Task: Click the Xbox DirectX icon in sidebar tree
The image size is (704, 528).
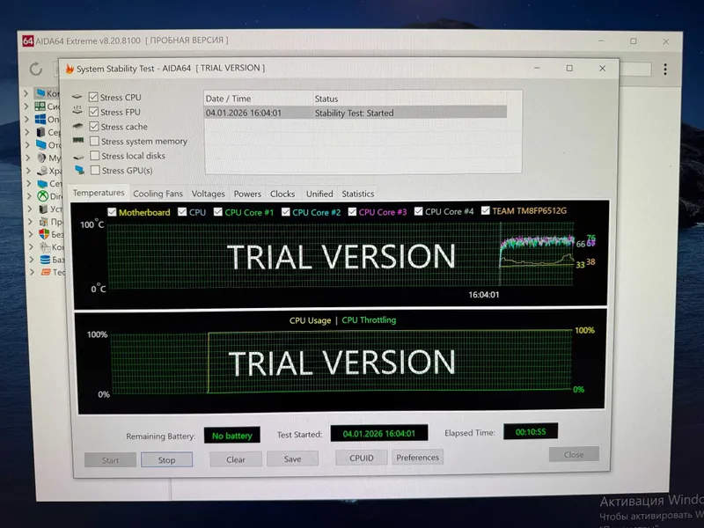Action: tap(42, 196)
